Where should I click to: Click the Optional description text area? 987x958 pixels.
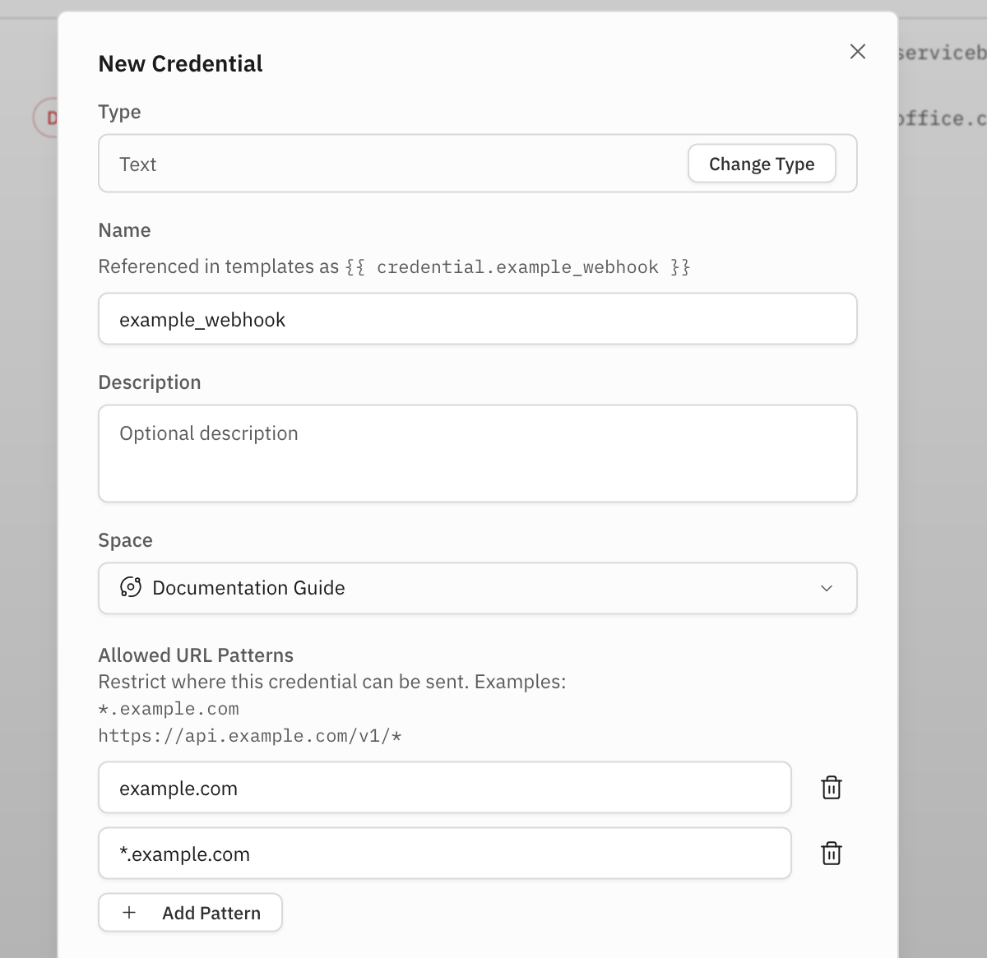tap(478, 453)
